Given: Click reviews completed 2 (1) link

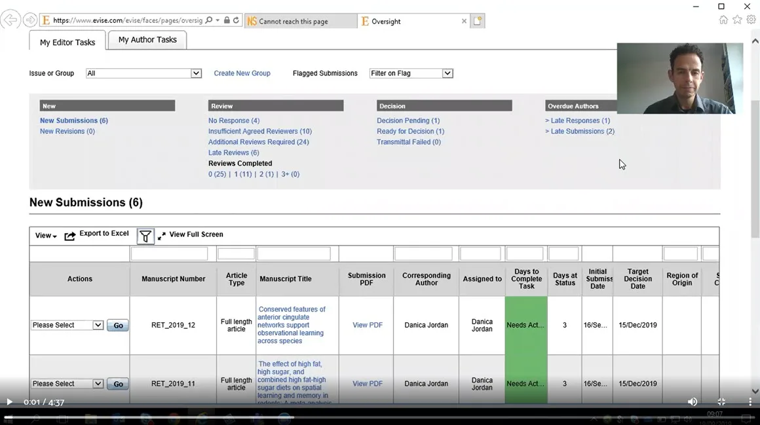Looking at the screenshot, I should coord(267,174).
